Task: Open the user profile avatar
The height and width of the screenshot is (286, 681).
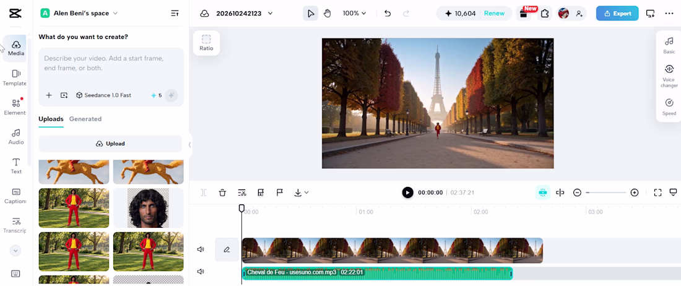Action: point(563,14)
